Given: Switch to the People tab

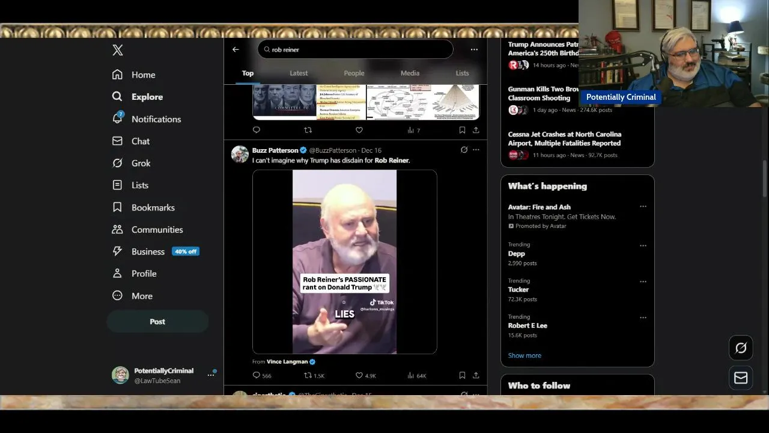Looking at the screenshot, I should pyautogui.click(x=354, y=73).
